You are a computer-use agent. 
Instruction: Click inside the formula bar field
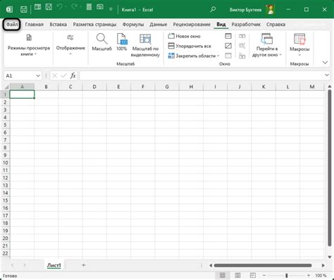pyautogui.click(x=202, y=75)
